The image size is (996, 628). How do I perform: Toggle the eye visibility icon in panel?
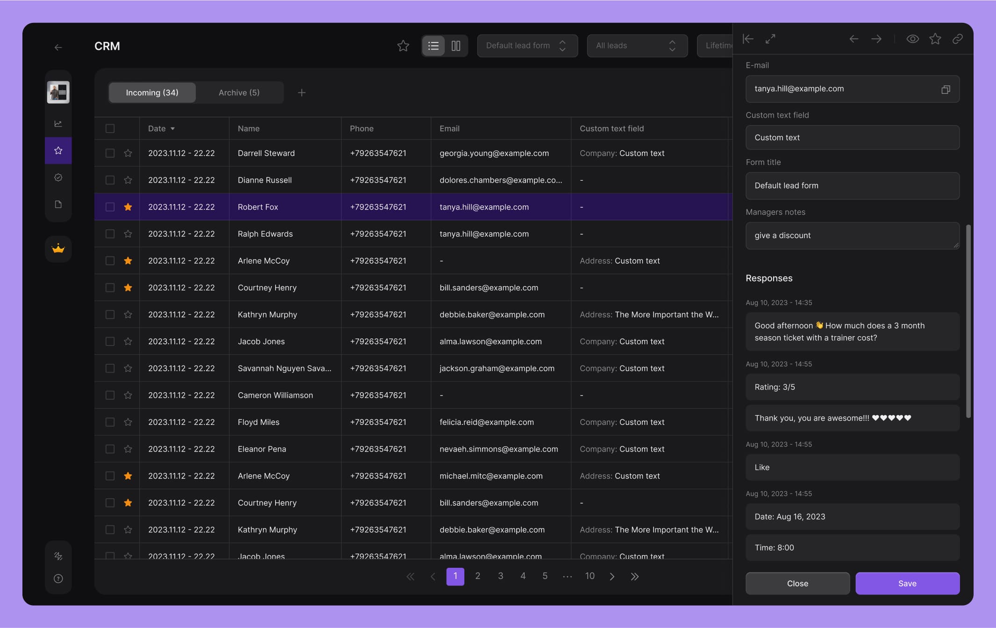pyautogui.click(x=912, y=39)
